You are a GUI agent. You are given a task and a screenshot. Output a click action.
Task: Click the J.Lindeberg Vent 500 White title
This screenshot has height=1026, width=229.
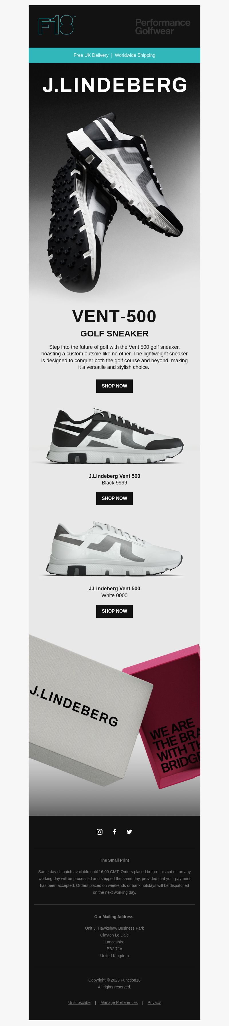(114, 588)
